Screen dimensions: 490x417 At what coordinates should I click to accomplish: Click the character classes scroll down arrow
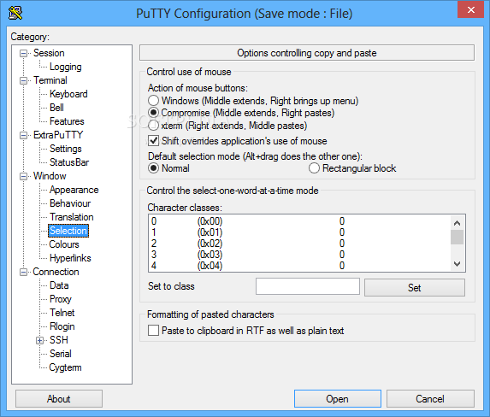tap(458, 264)
